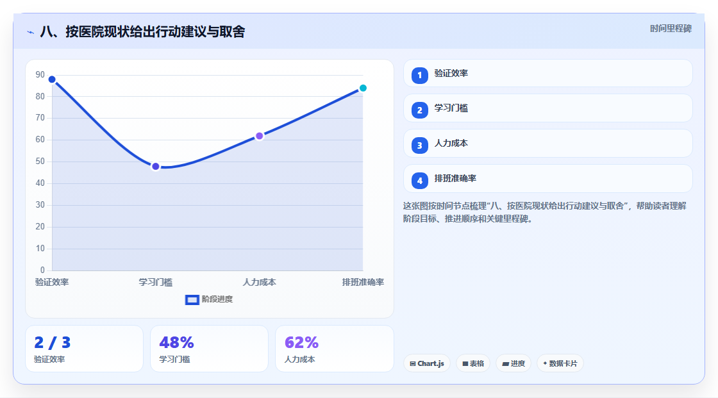Click the 数据卡片 tag text
The image size is (718, 398).
point(564,363)
